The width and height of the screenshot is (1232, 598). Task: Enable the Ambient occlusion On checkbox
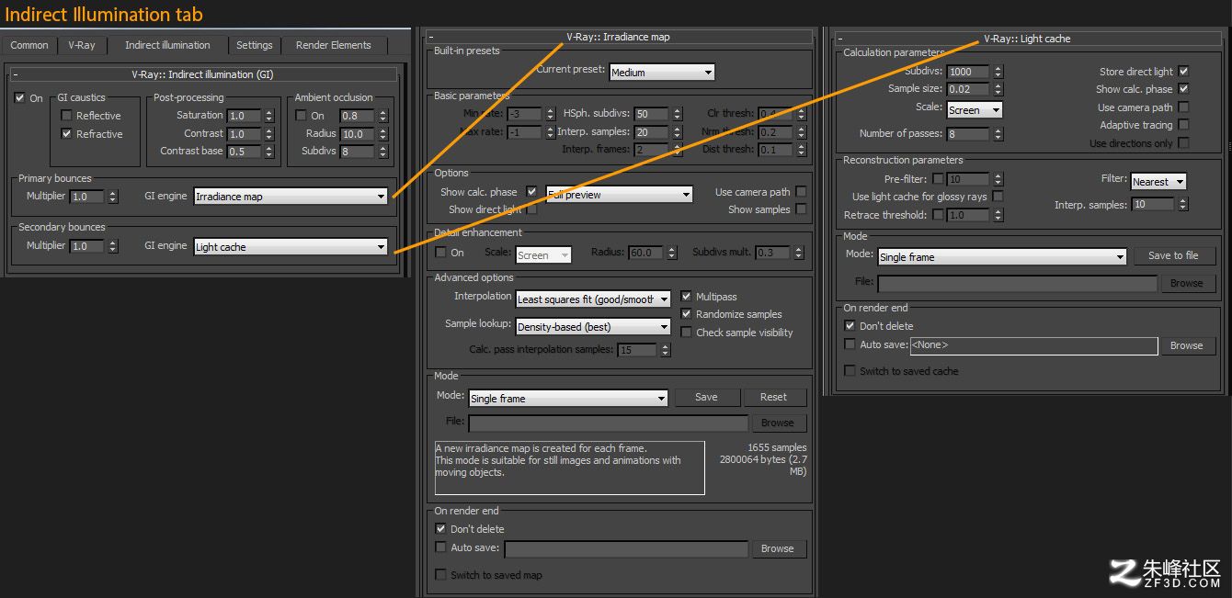click(x=301, y=116)
